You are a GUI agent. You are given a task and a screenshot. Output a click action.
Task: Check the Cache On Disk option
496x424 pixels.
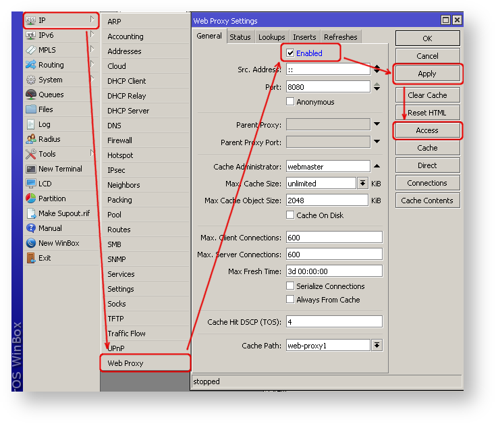(x=290, y=215)
